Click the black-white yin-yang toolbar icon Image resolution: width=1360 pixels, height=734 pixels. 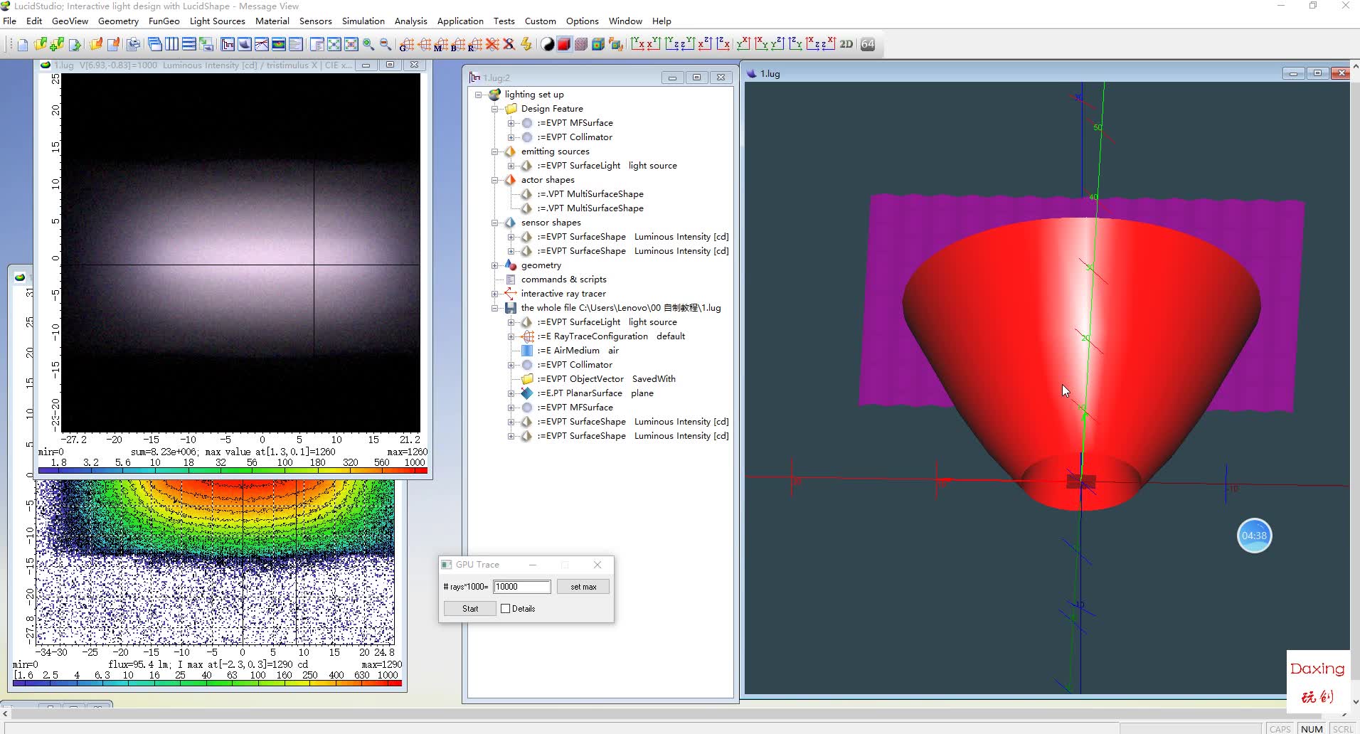coord(548,45)
